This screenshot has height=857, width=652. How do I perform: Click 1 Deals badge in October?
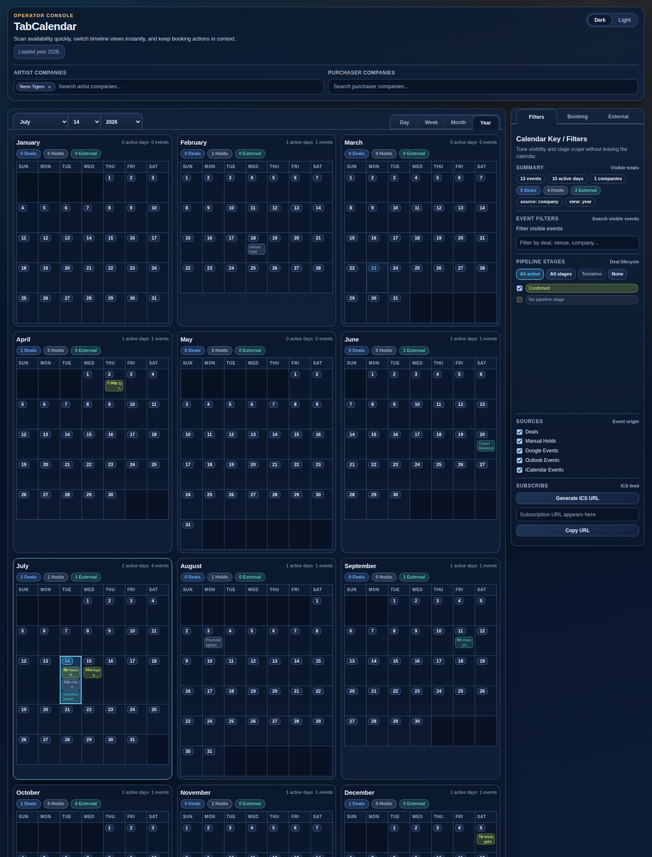(x=28, y=803)
